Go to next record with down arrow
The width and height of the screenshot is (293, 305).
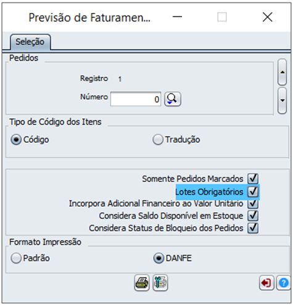coord(282,100)
